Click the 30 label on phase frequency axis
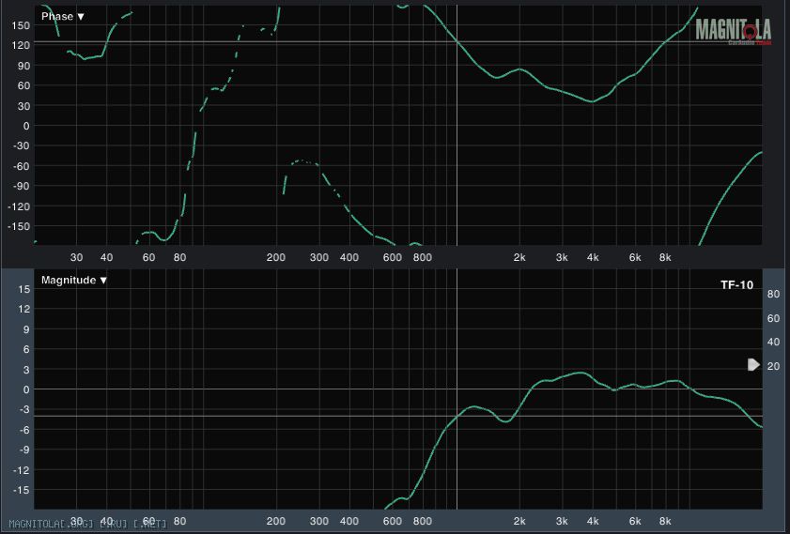The height and width of the screenshot is (534, 790). click(76, 257)
